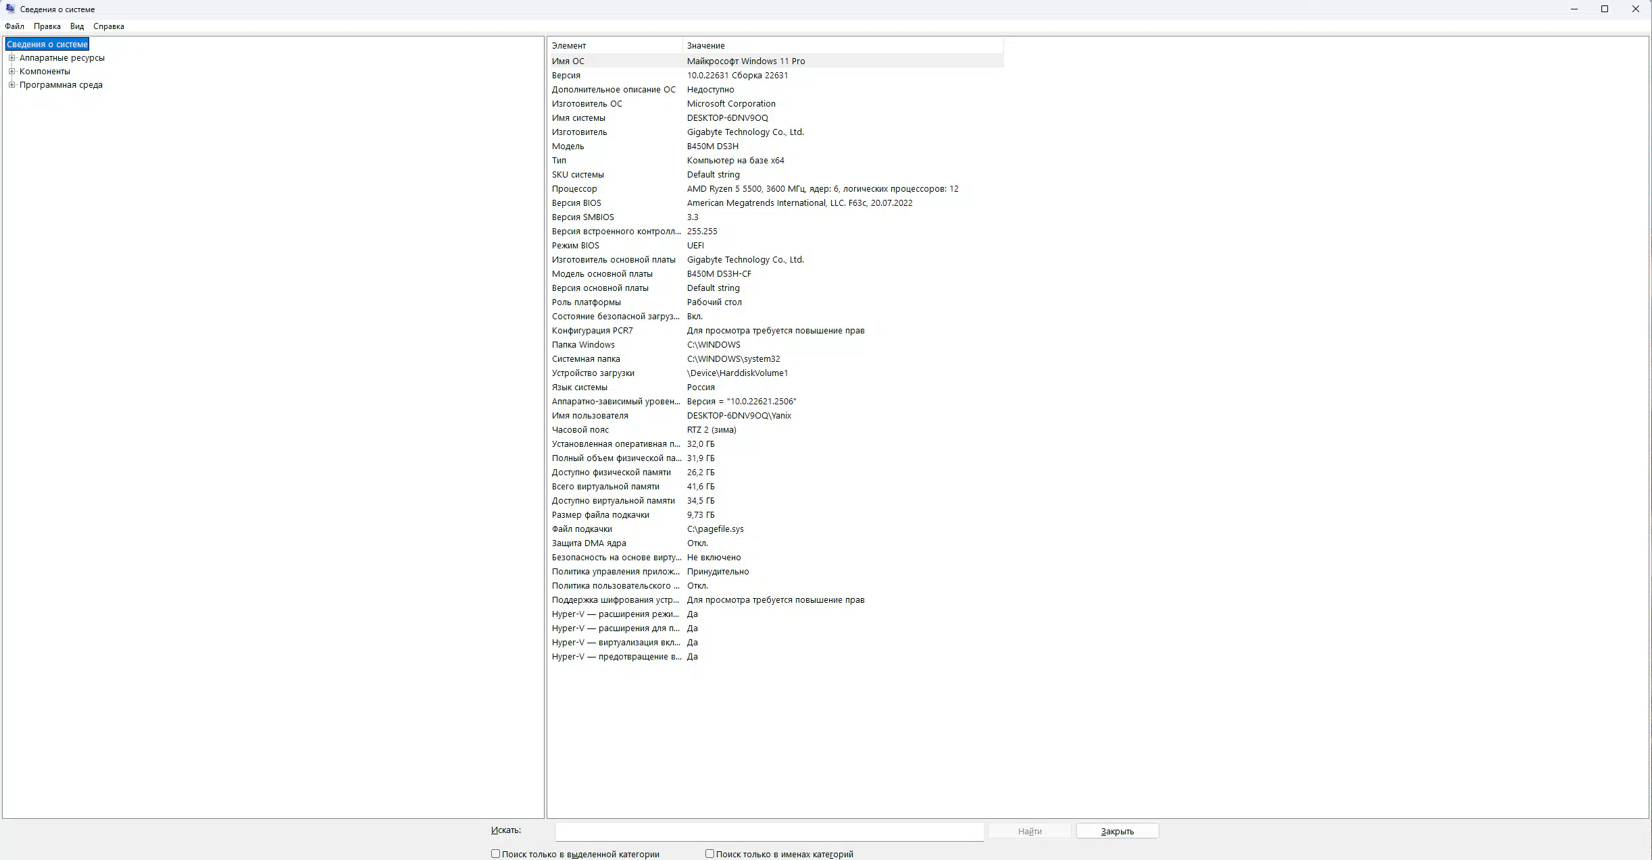Open the Правка menu
Viewport: 1652px width, 860px height.
(x=47, y=26)
